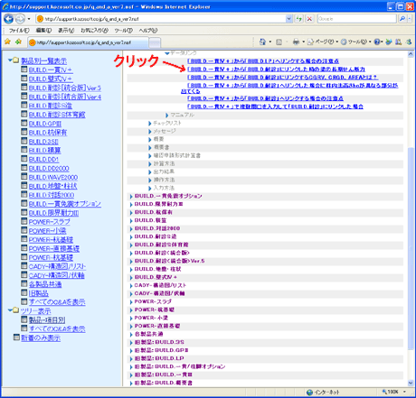Click the page icon in the address bar

(40, 19)
